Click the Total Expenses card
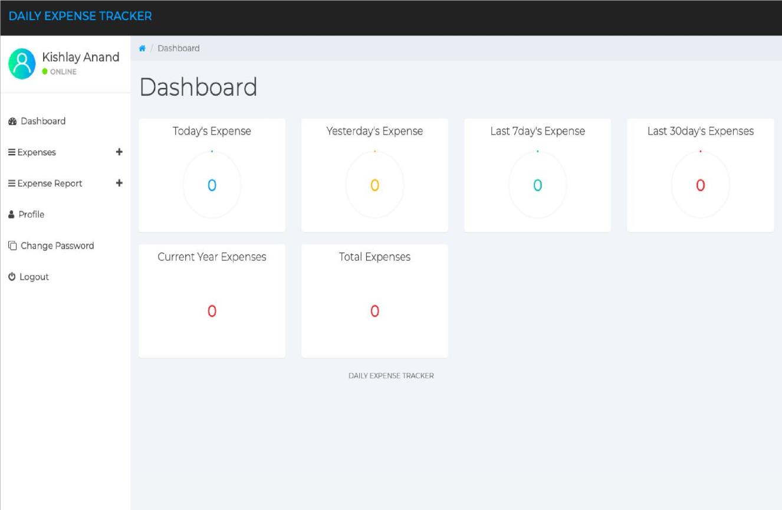Screen dimensions: 782x510 pos(374,301)
